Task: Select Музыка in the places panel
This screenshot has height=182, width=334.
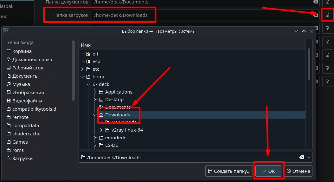Action: click(21, 84)
